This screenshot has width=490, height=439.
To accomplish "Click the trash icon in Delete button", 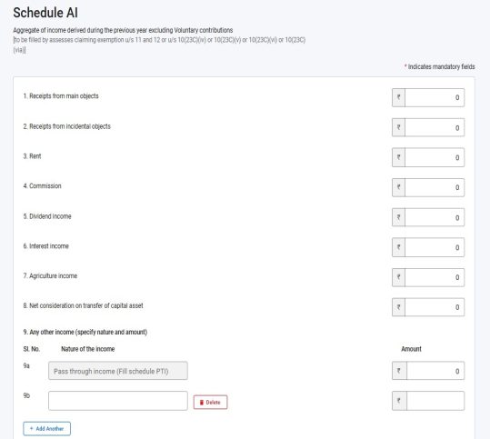I will point(202,403).
